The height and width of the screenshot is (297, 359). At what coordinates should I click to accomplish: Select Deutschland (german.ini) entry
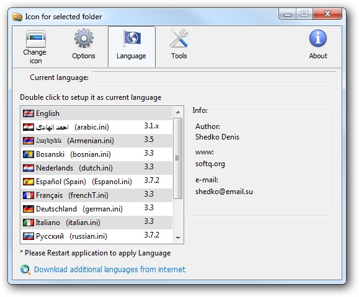tap(97, 209)
